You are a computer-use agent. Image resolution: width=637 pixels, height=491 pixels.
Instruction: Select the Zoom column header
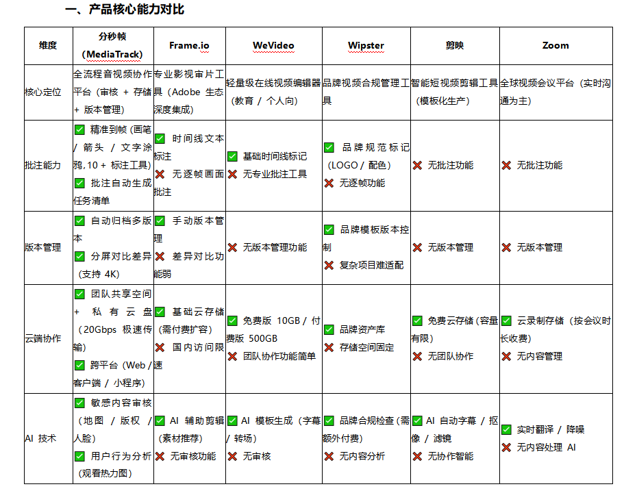tap(555, 45)
